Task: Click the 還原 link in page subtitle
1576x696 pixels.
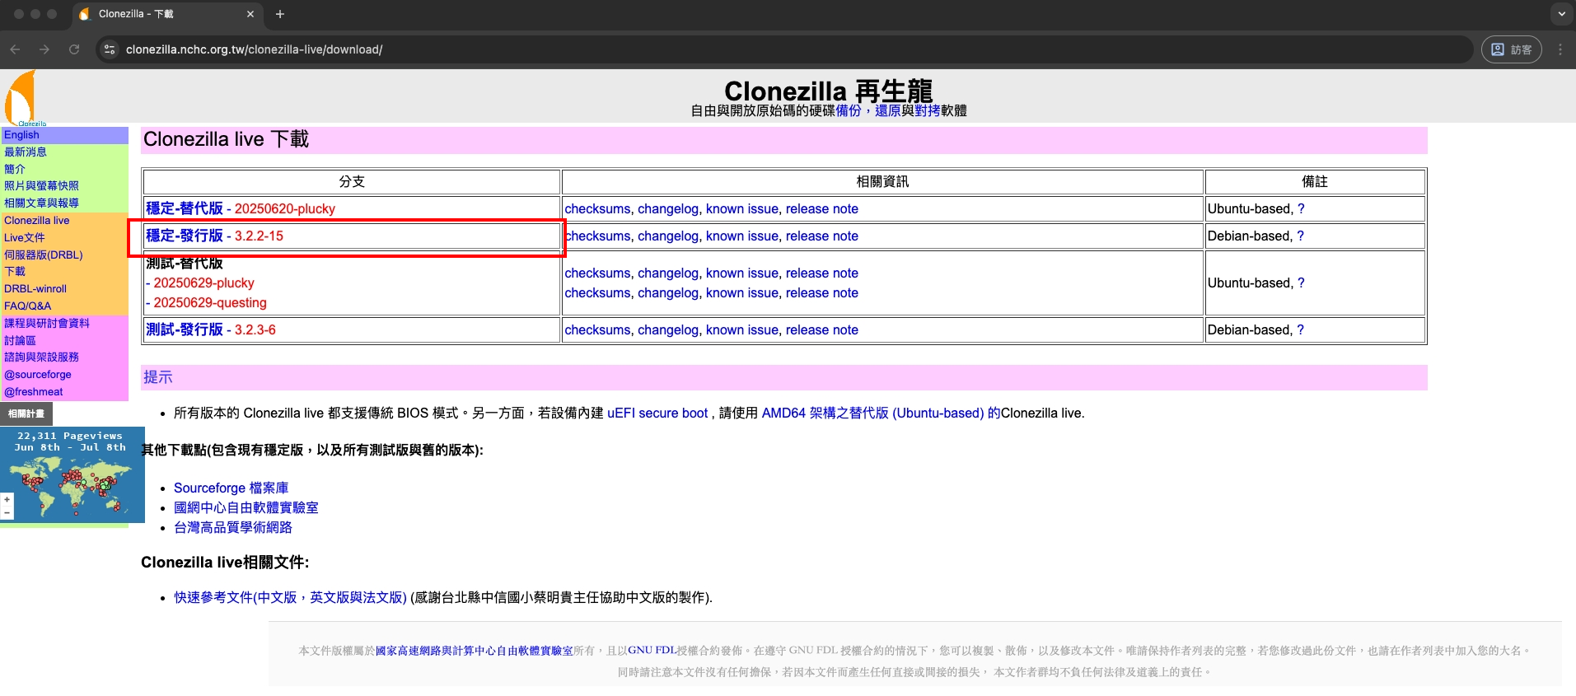Action: (888, 110)
